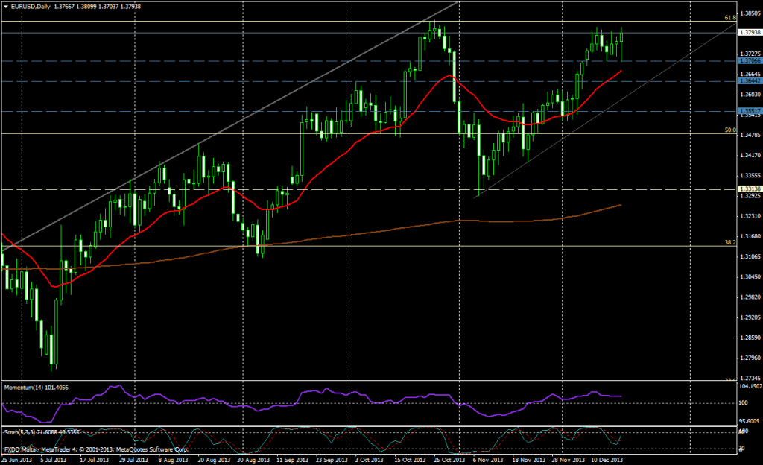The width and height of the screenshot is (763, 465).
Task: Click the 50.0 Fibonacci level label
Action: (x=730, y=130)
